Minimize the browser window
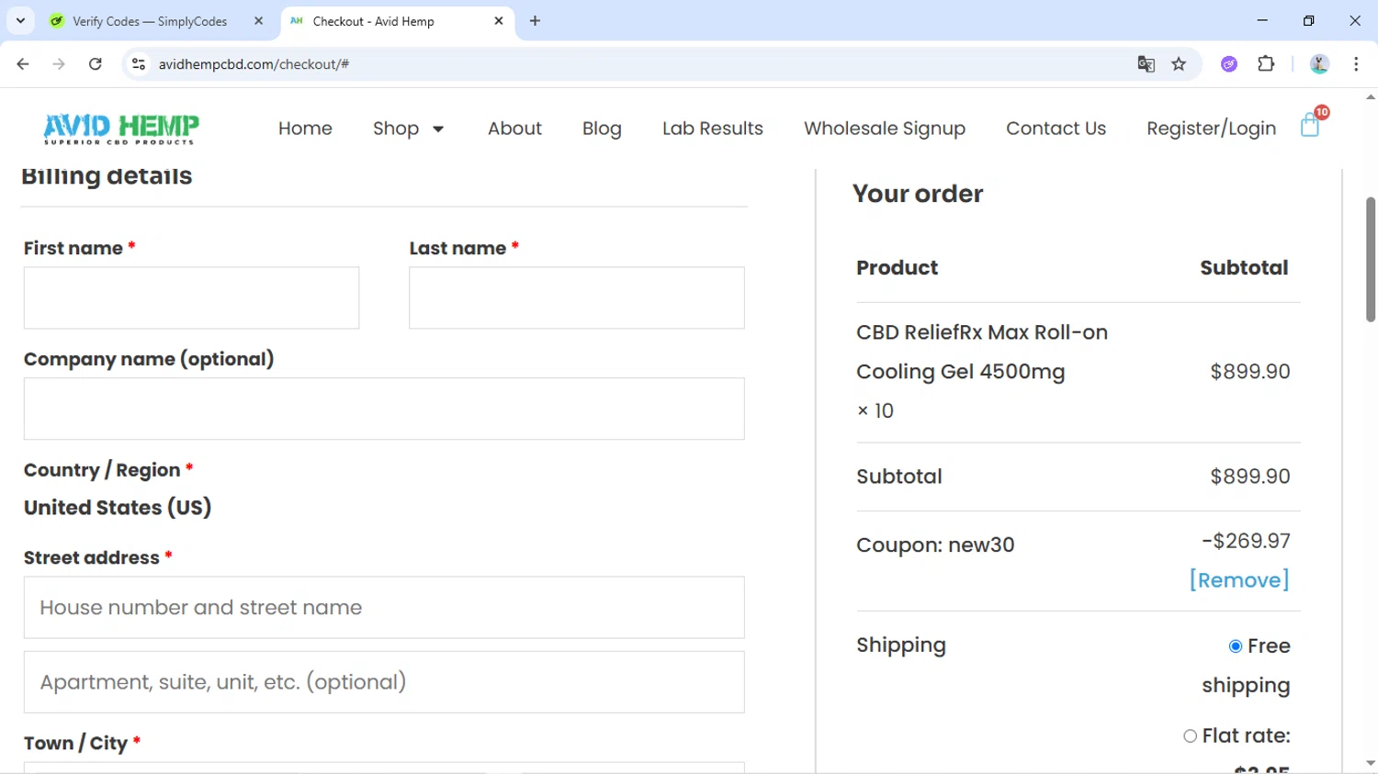Screen dimensions: 1378x774 (1262, 20)
